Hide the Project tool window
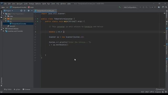 32,11
